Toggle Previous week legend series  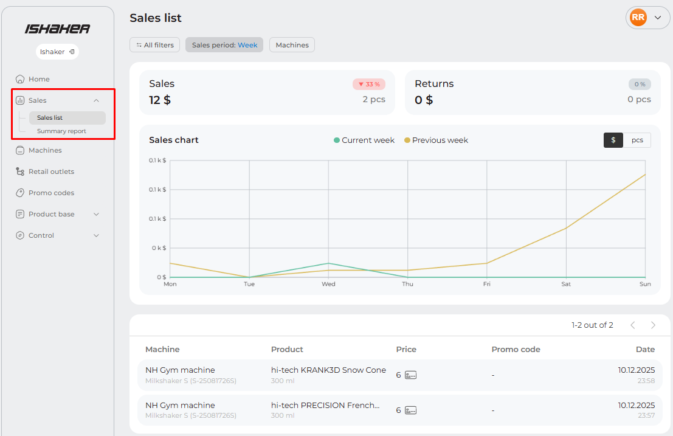[x=436, y=140]
